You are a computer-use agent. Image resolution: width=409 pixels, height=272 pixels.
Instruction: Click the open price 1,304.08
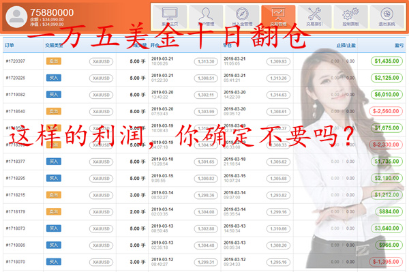pyautogui.click(x=206, y=212)
